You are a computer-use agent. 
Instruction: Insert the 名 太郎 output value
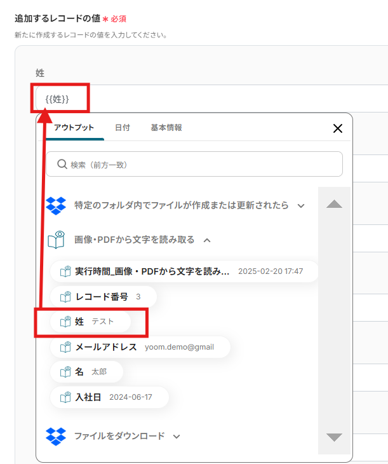coord(86,372)
